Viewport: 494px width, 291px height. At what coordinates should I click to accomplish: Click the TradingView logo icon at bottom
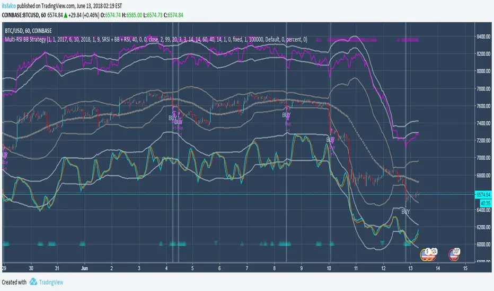pyautogui.click(x=33, y=281)
